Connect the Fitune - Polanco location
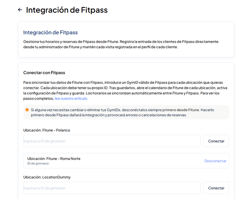The height and width of the screenshot is (199, 251). pyautogui.click(x=216, y=141)
